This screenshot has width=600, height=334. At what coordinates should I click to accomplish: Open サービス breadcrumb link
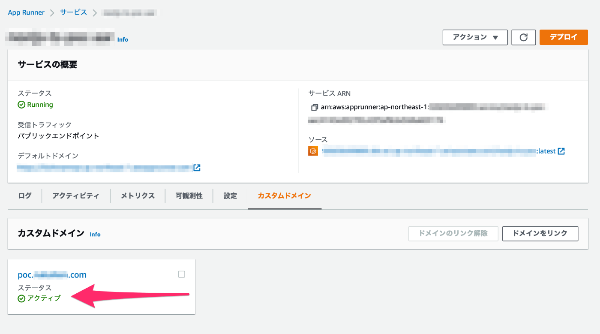74,12
